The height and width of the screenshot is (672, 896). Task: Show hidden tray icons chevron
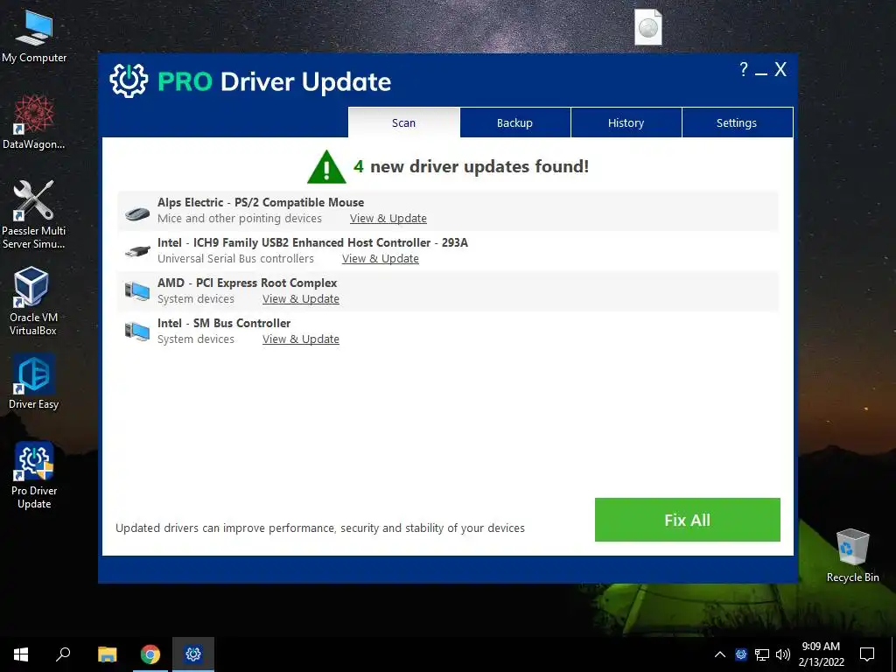point(720,654)
